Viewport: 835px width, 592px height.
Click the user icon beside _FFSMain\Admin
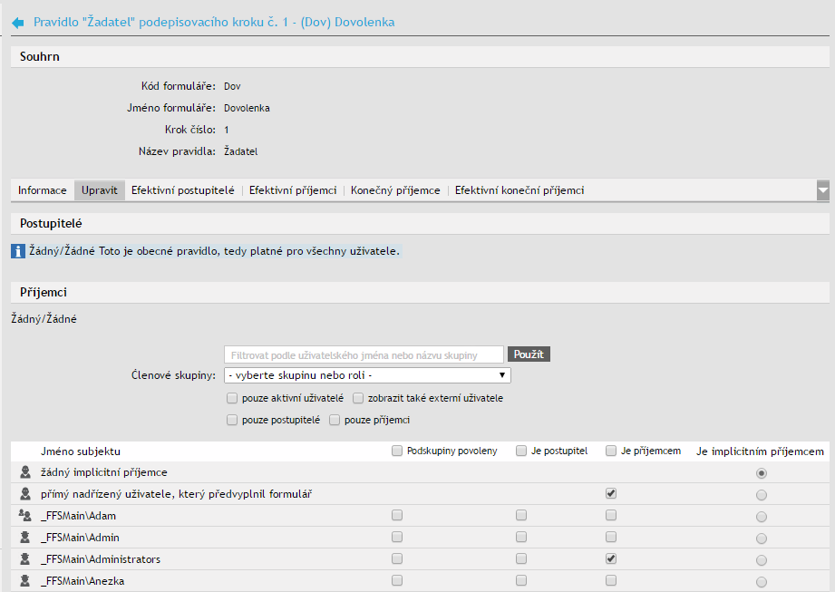(24, 537)
